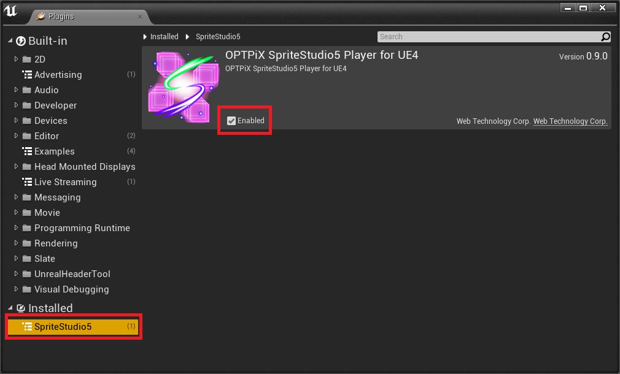The height and width of the screenshot is (374, 620).
Task: Click the search magnifier icon
Action: coord(605,37)
